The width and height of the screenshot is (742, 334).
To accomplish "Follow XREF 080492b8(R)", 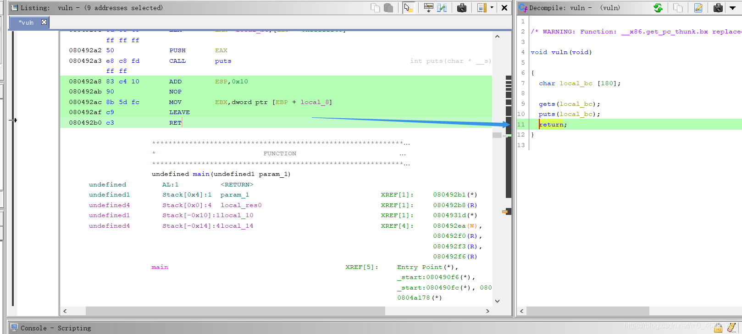I will pos(455,205).
